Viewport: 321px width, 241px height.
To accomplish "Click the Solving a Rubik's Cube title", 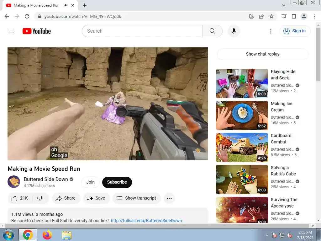I will click(283, 171).
